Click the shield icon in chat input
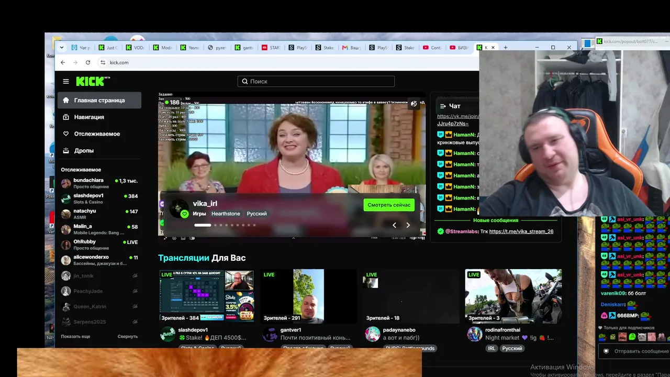This screenshot has height=377, width=670. pyautogui.click(x=606, y=351)
